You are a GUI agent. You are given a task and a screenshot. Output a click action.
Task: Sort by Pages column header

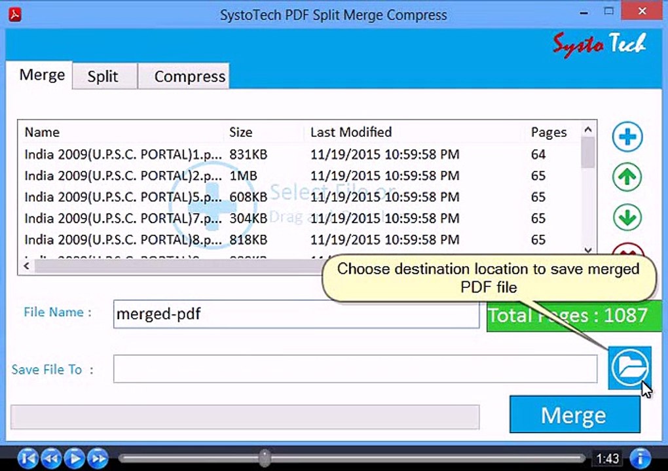pos(549,132)
